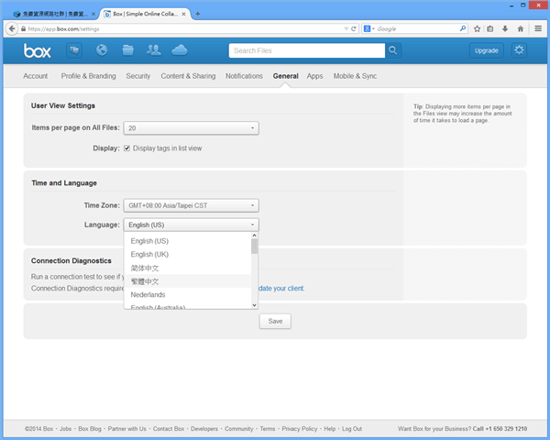The image size is (550, 440).
Task: Click the cloud icon in header
Action: (x=179, y=49)
